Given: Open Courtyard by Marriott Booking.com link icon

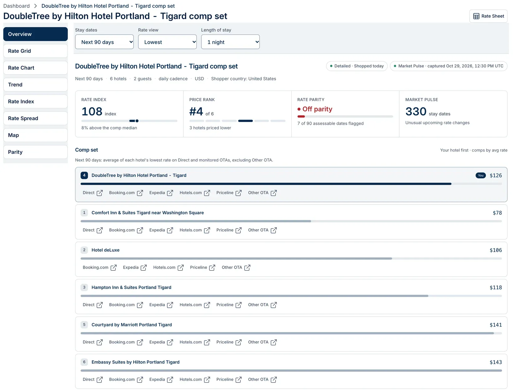Looking at the screenshot, I should (140, 342).
